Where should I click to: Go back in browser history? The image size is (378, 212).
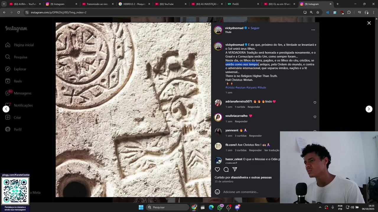point(4,12)
